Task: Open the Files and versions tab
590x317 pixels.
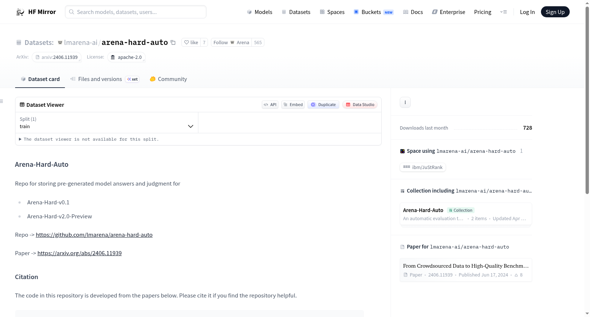Action: [105, 79]
